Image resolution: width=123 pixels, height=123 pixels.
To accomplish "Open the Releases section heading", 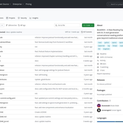I will click(101, 80).
